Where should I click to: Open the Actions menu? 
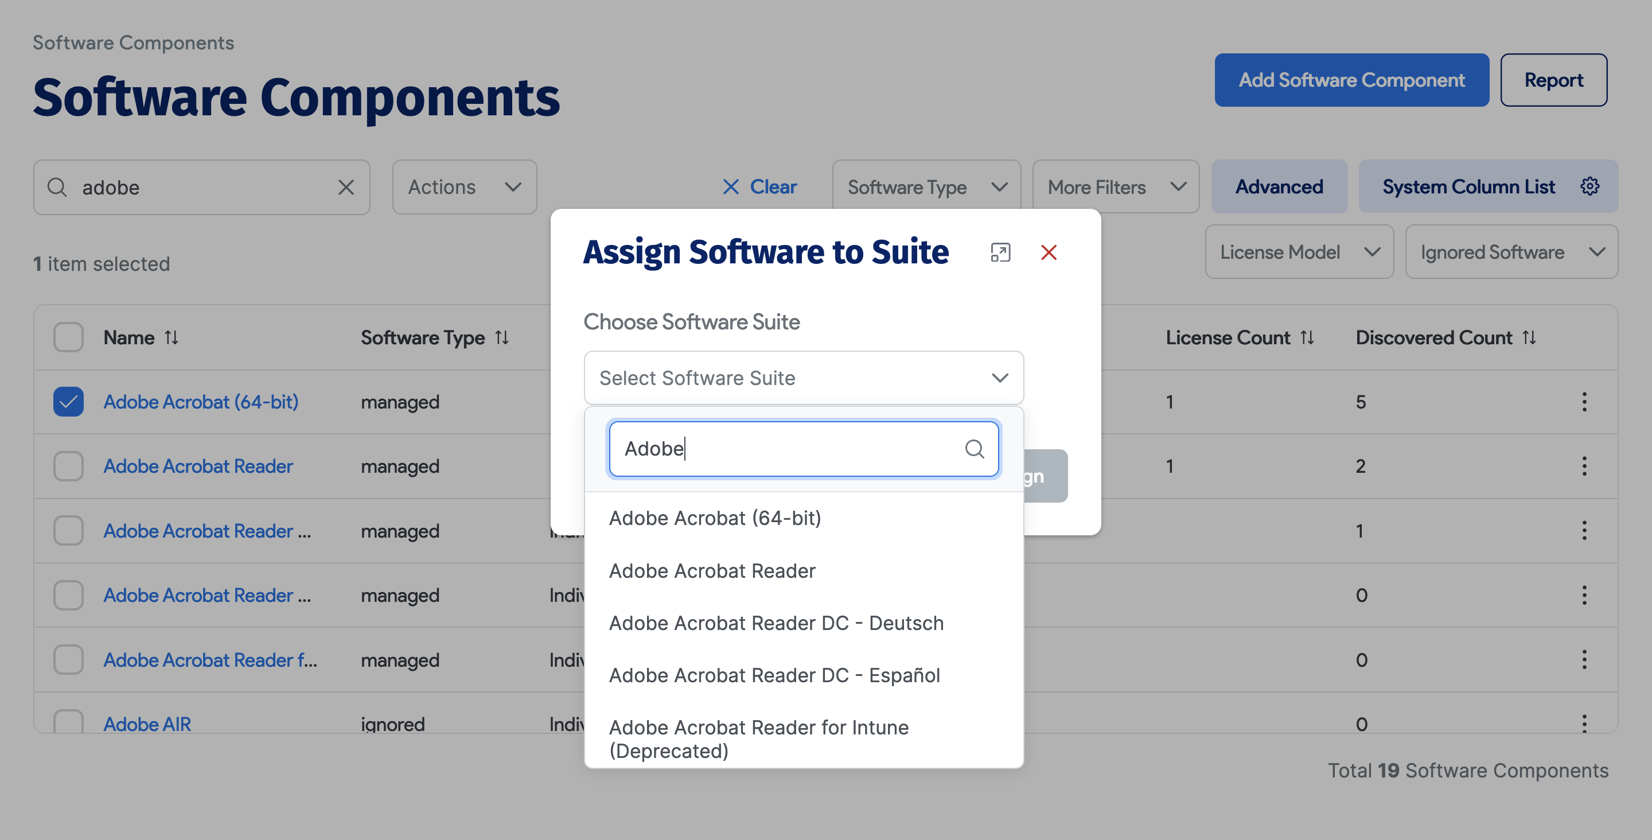[x=463, y=186]
